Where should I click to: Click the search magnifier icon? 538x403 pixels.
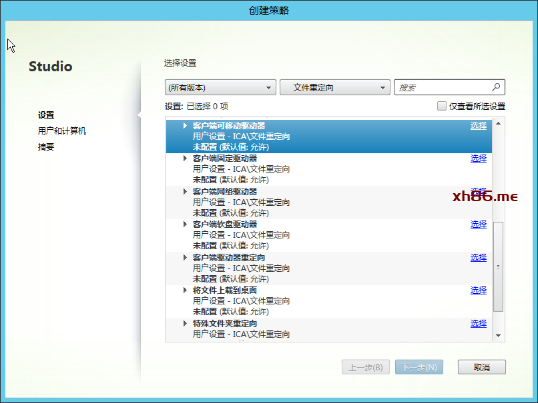tap(496, 87)
